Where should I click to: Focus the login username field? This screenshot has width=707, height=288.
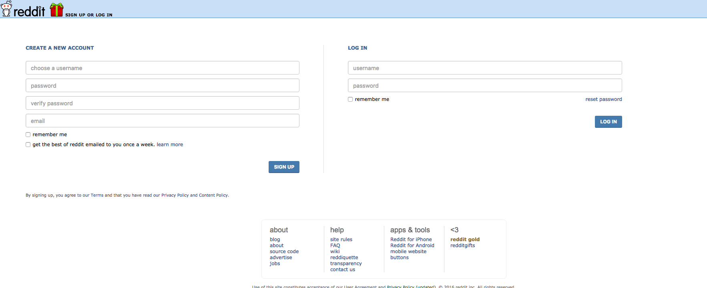(485, 68)
